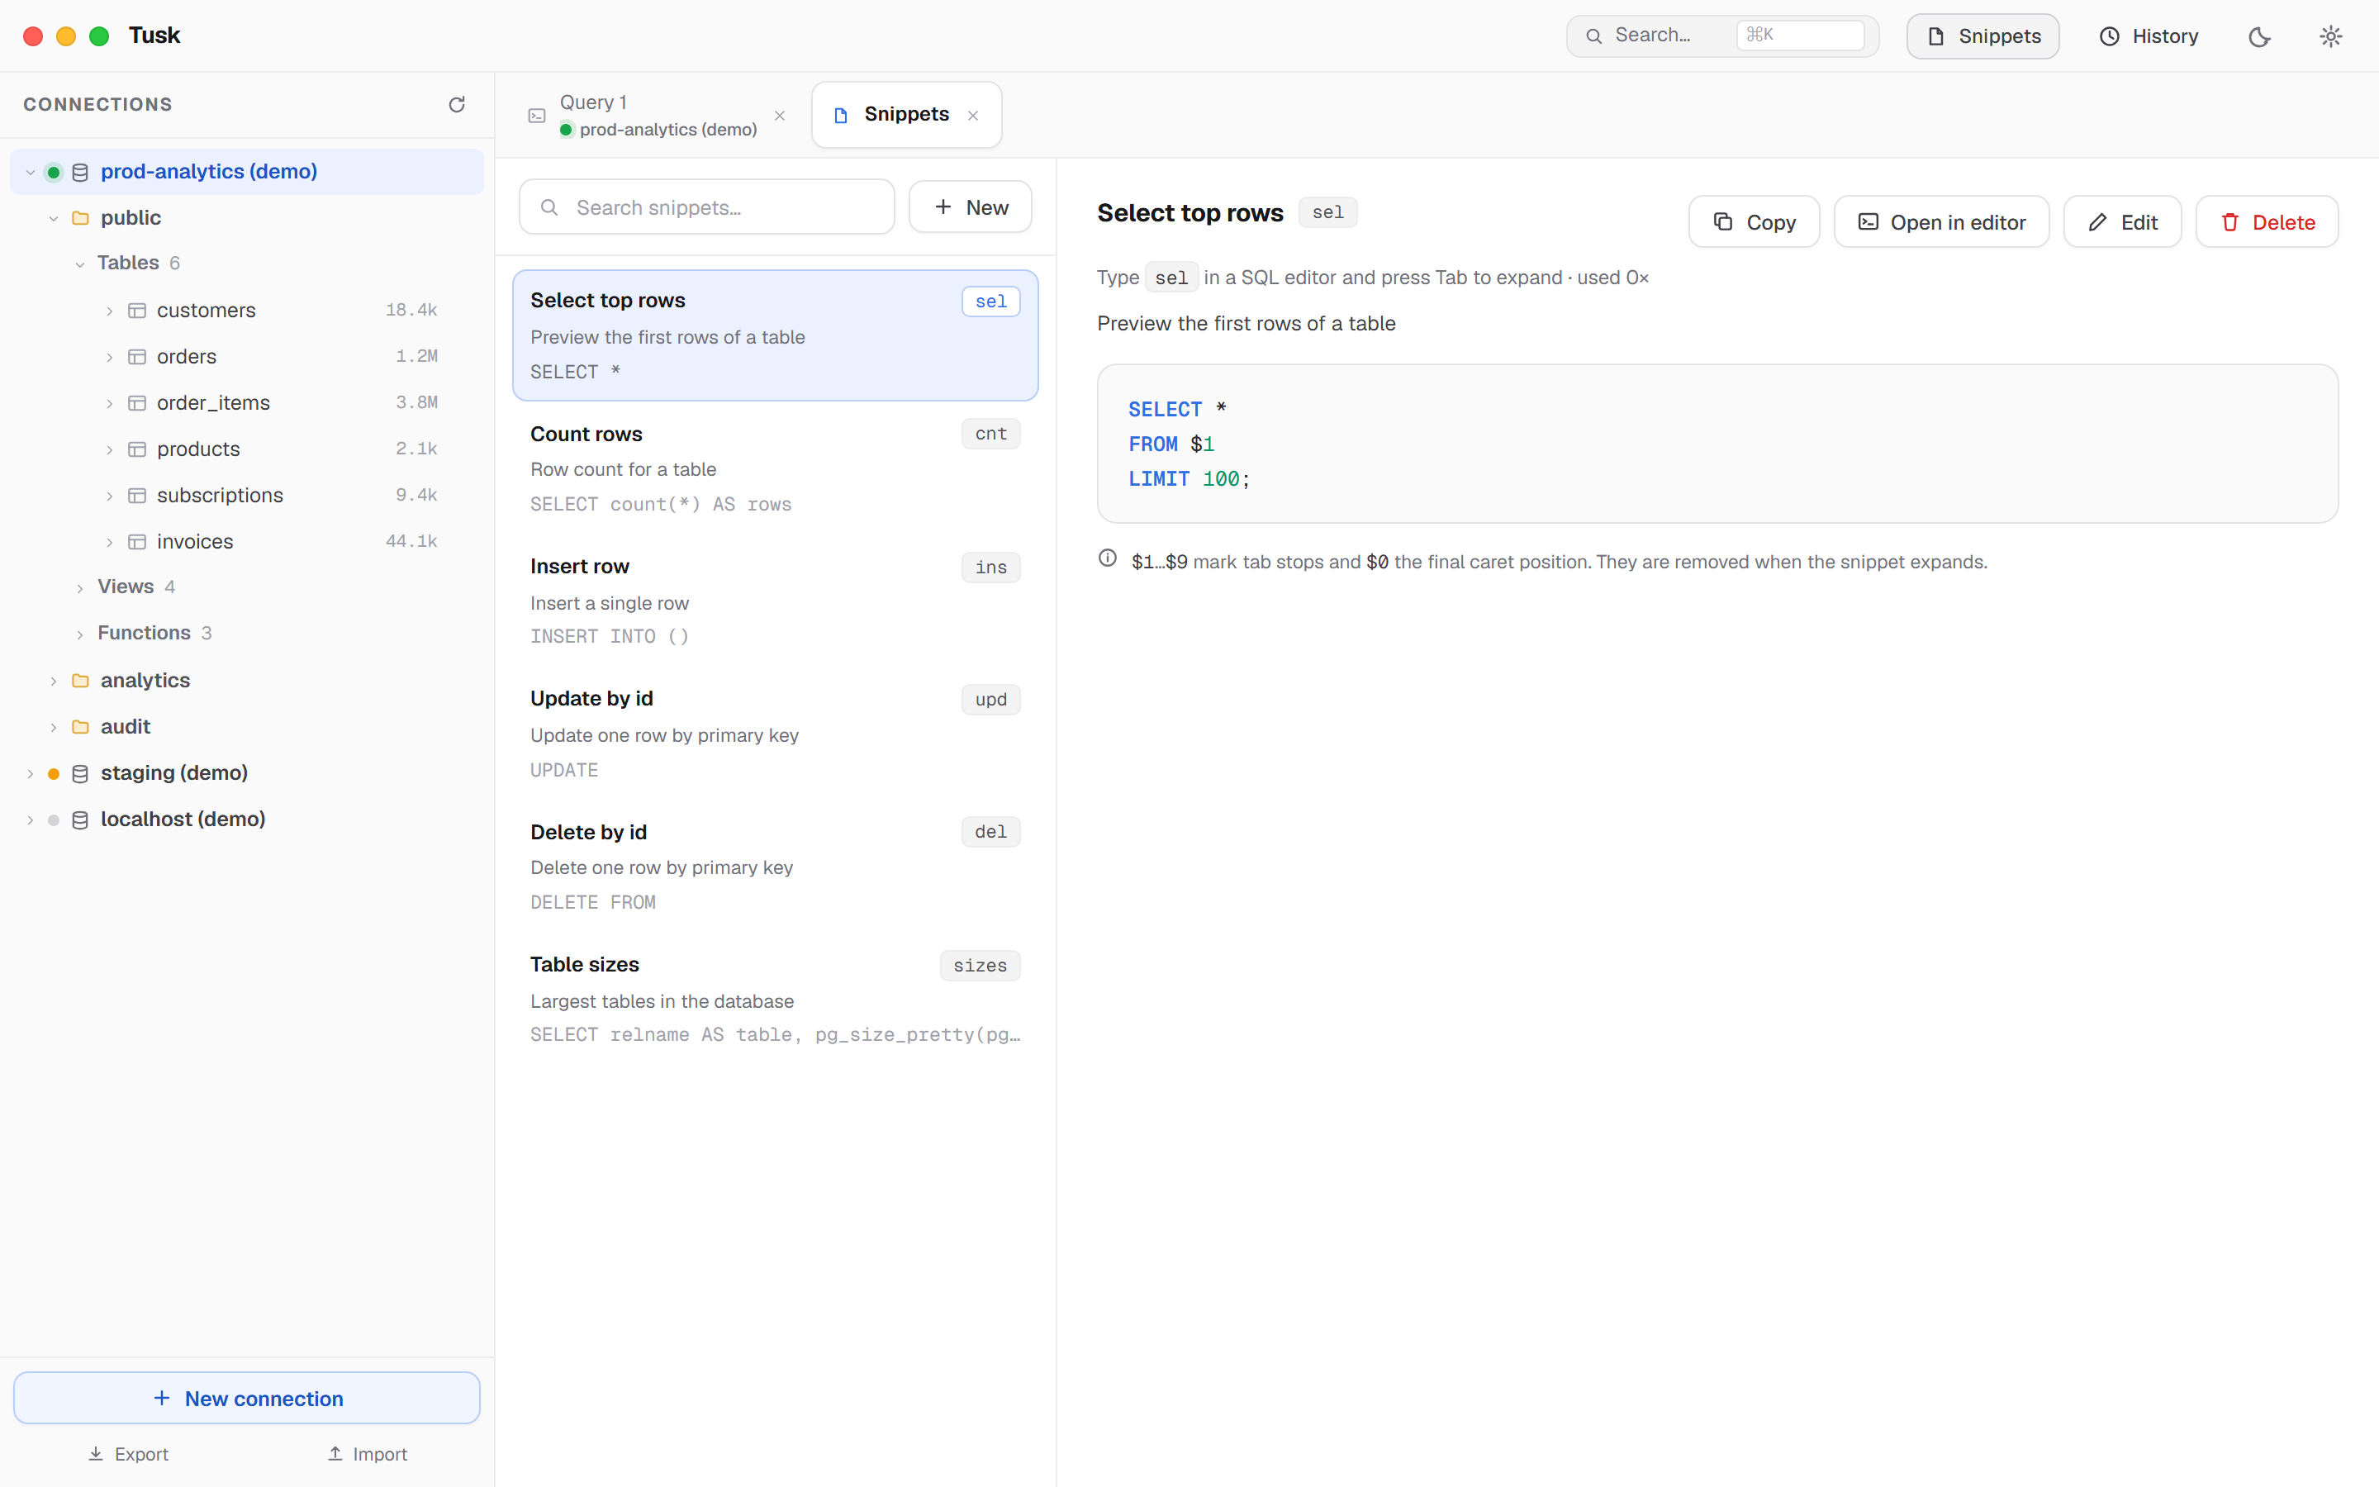
Task: Click the info icon below the code block
Action: click(x=1108, y=558)
